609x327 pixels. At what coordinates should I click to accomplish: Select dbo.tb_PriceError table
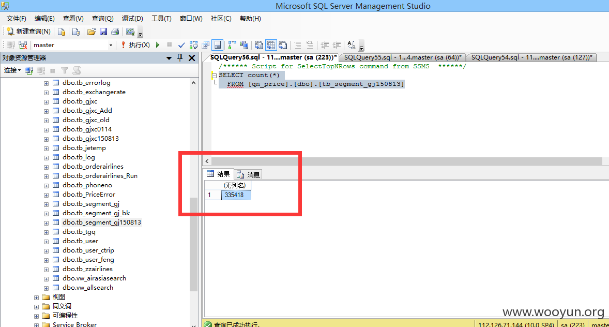click(x=89, y=195)
